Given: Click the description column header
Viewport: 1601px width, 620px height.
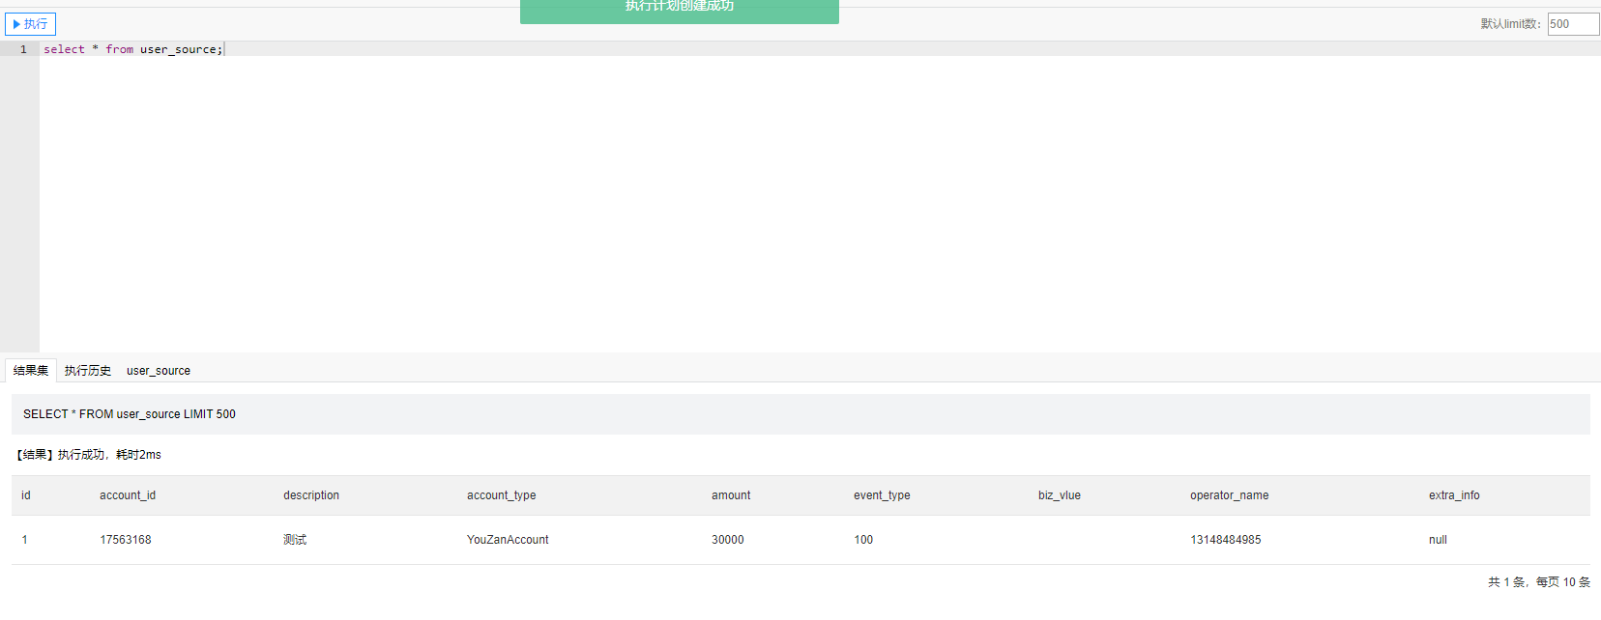Looking at the screenshot, I should pos(311,495).
